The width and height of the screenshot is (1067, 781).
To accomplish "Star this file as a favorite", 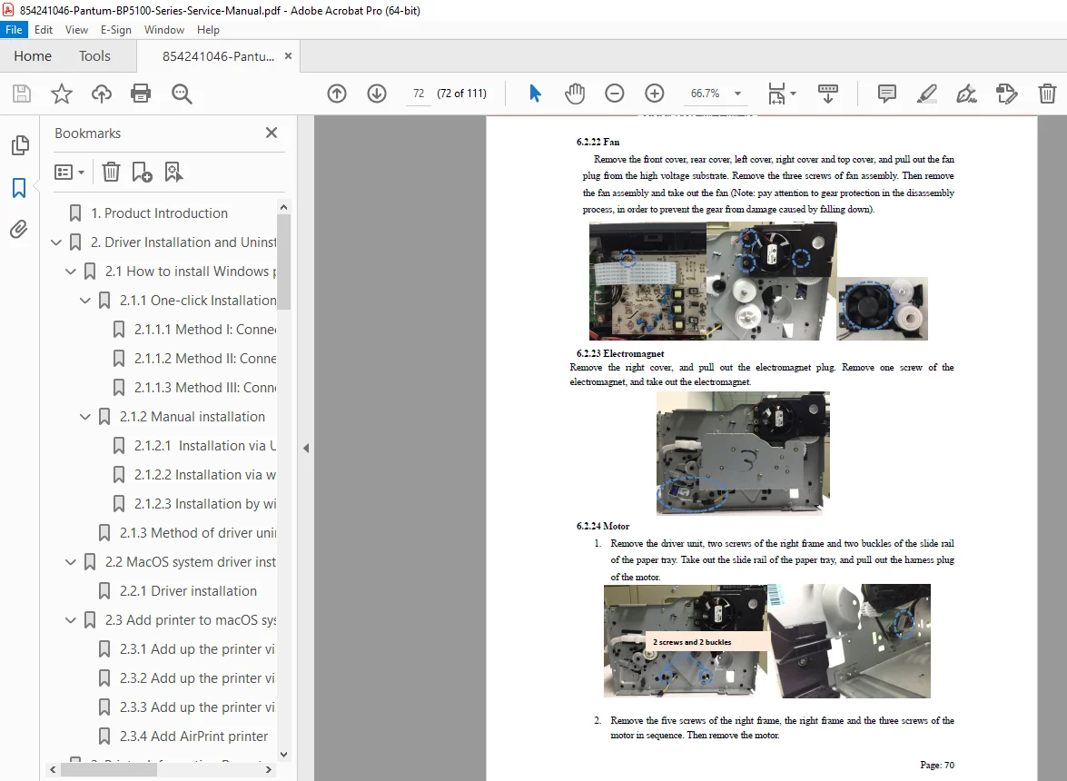I will click(x=61, y=94).
